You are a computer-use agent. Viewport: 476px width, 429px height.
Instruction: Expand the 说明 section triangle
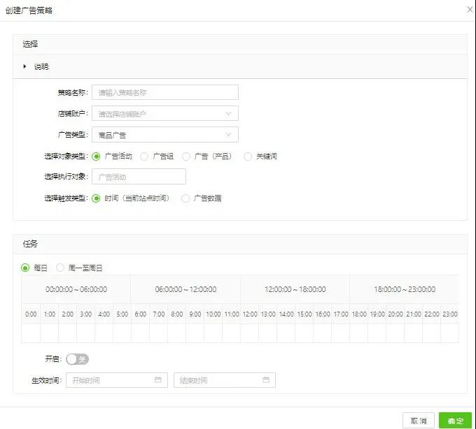coord(25,66)
